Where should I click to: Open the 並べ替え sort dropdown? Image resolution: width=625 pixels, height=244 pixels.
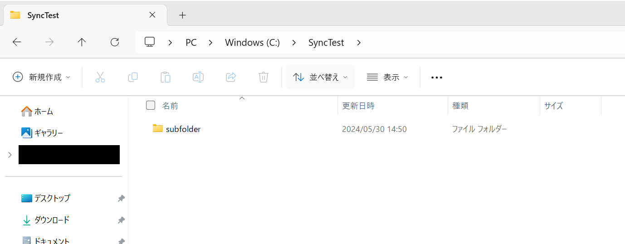tap(320, 77)
